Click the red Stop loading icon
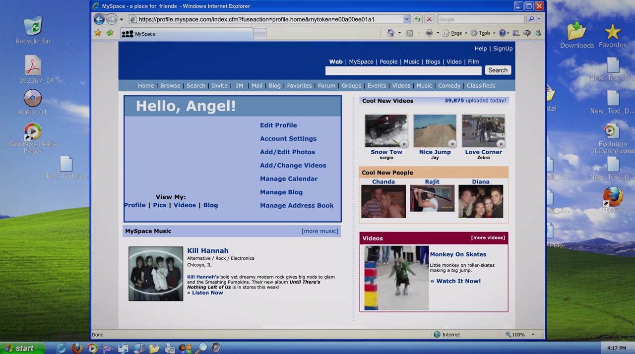The image size is (635, 354). [x=429, y=19]
